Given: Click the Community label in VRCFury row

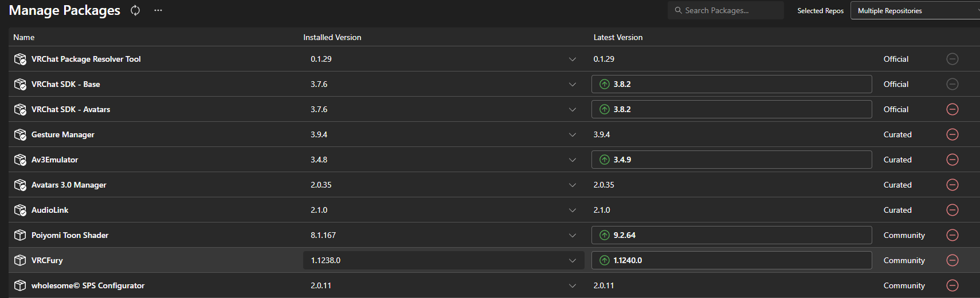Looking at the screenshot, I should pos(904,260).
